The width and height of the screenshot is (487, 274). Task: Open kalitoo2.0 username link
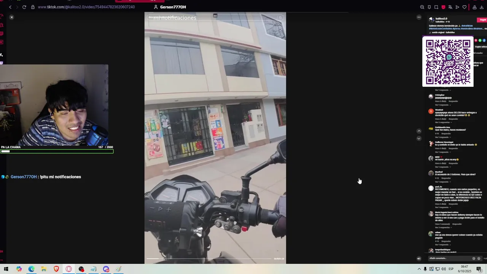441,19
